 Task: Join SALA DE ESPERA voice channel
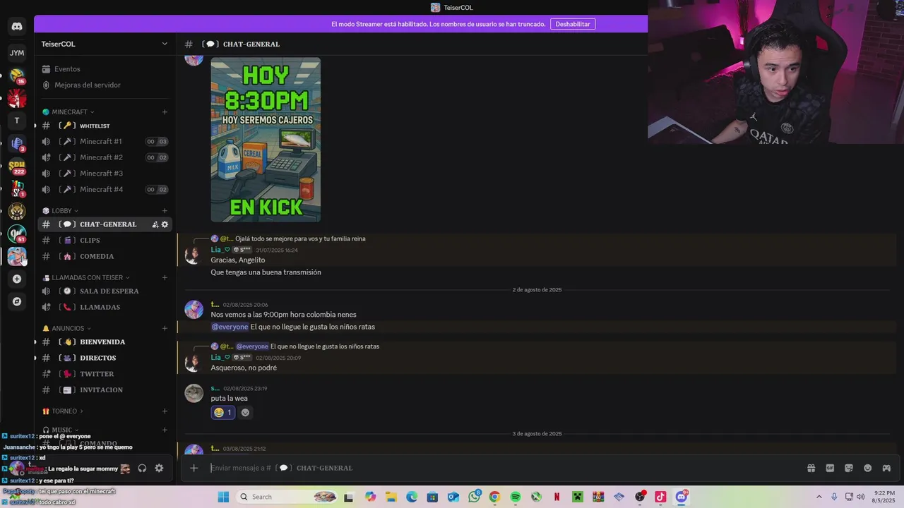(x=105, y=291)
